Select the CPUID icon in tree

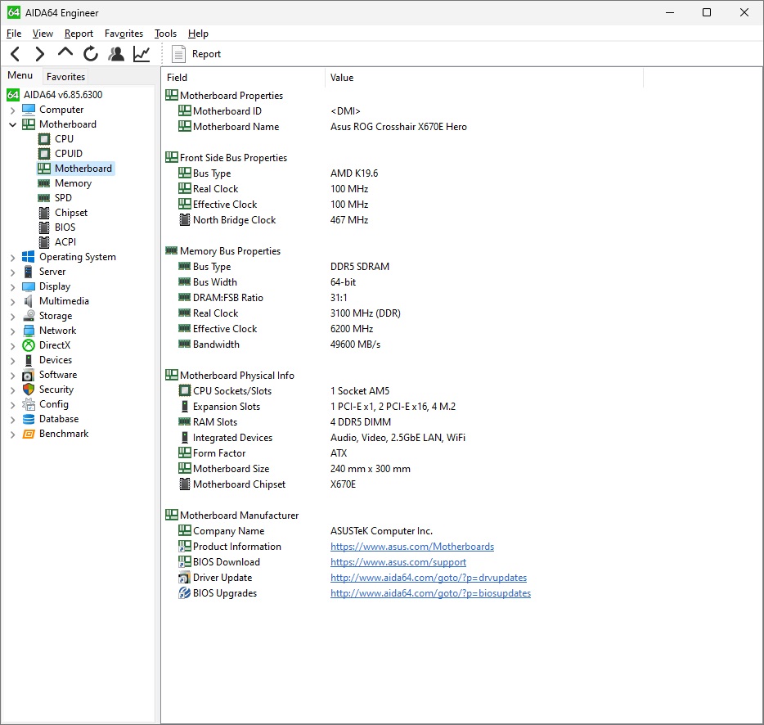click(44, 154)
